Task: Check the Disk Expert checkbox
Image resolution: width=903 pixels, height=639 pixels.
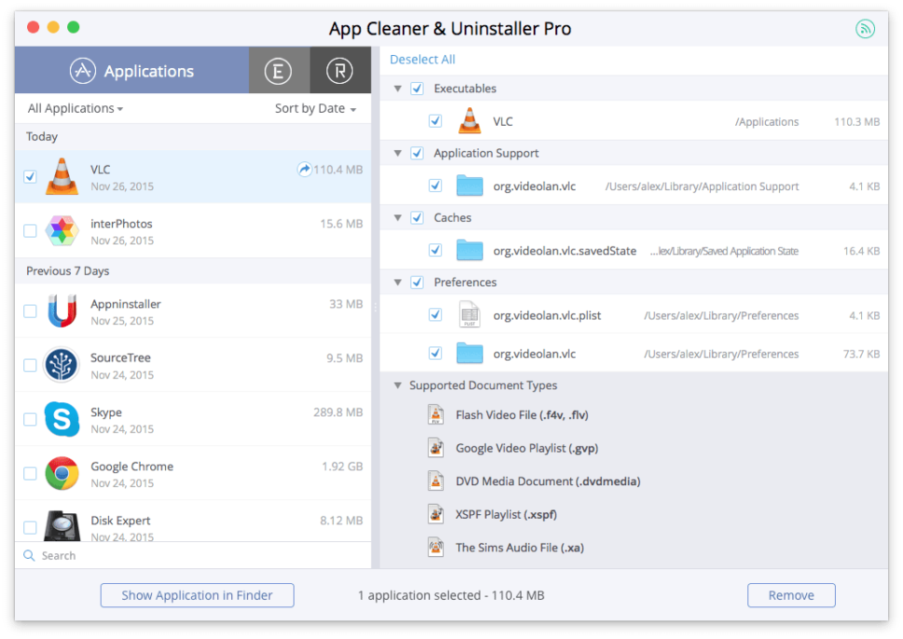Action: [x=30, y=527]
